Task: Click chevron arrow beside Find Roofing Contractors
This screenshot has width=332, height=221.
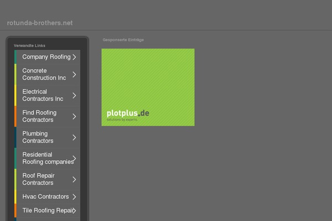Action: click(74, 117)
